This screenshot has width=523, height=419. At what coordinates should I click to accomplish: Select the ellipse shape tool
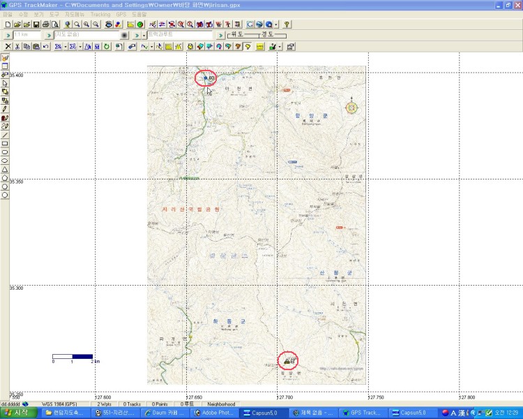[x=5, y=161]
